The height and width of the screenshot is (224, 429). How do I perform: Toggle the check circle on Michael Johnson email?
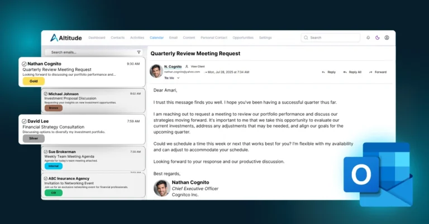(x=46, y=94)
